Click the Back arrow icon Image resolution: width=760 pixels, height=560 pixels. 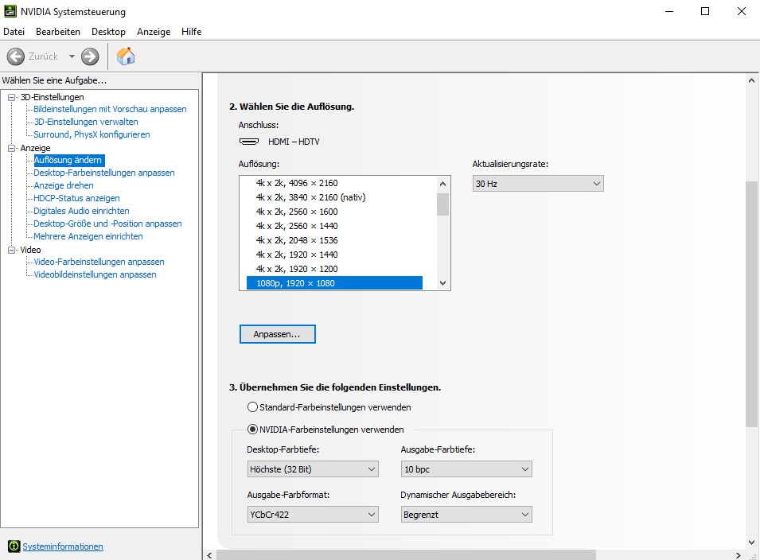pyautogui.click(x=15, y=56)
